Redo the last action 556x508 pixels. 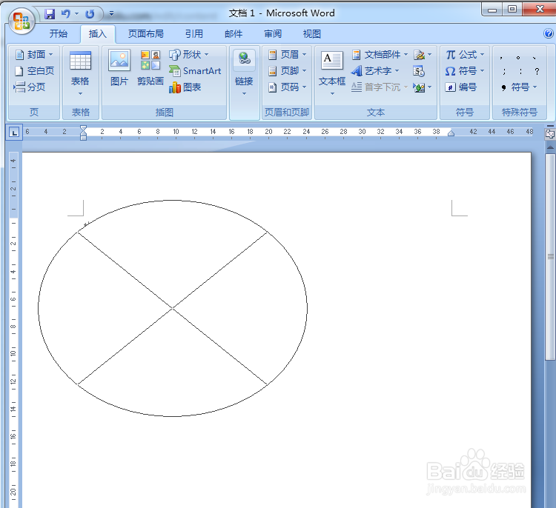[x=90, y=14]
